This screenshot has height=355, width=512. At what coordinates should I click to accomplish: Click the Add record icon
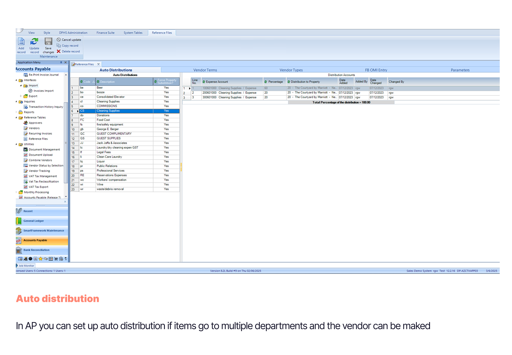click(21, 42)
